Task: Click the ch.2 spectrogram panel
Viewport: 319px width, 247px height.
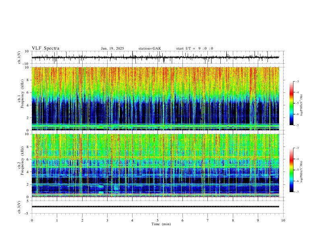Action: [x=155, y=165]
